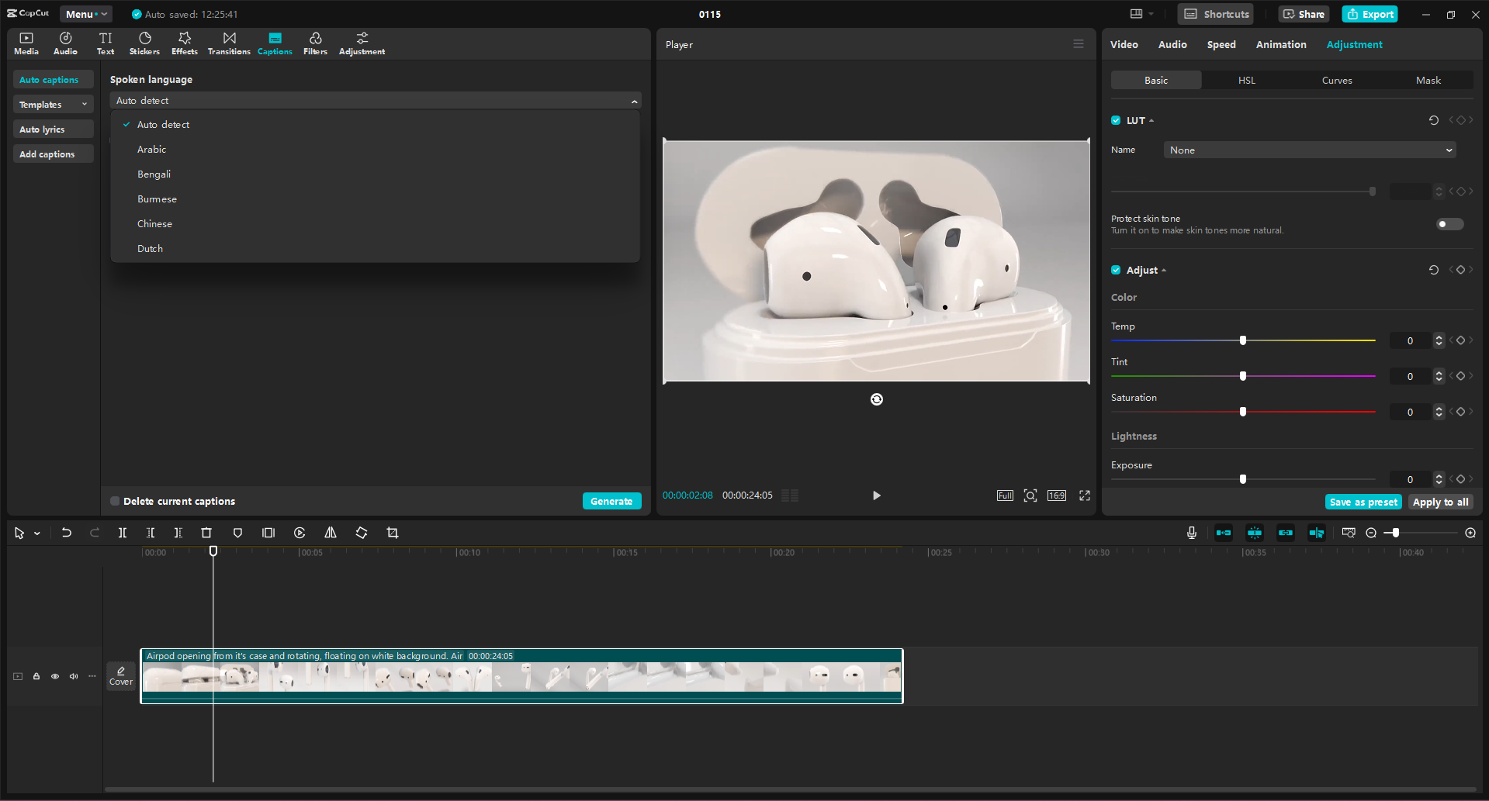Click the Generate button for captions

pos(611,501)
